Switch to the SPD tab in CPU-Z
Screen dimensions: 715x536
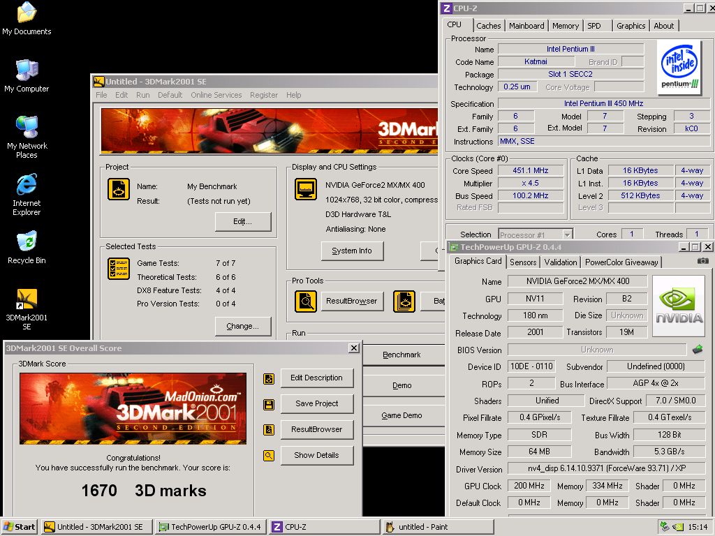(x=594, y=26)
